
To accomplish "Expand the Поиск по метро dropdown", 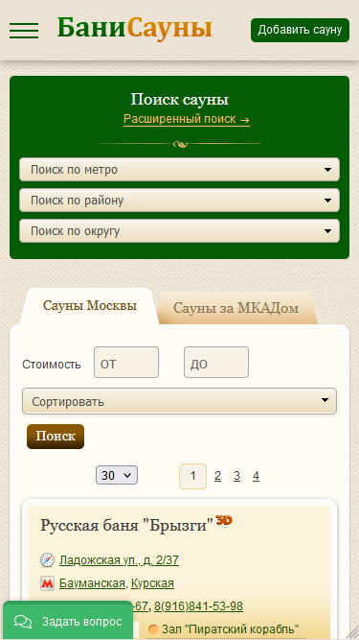I will tap(180, 170).
